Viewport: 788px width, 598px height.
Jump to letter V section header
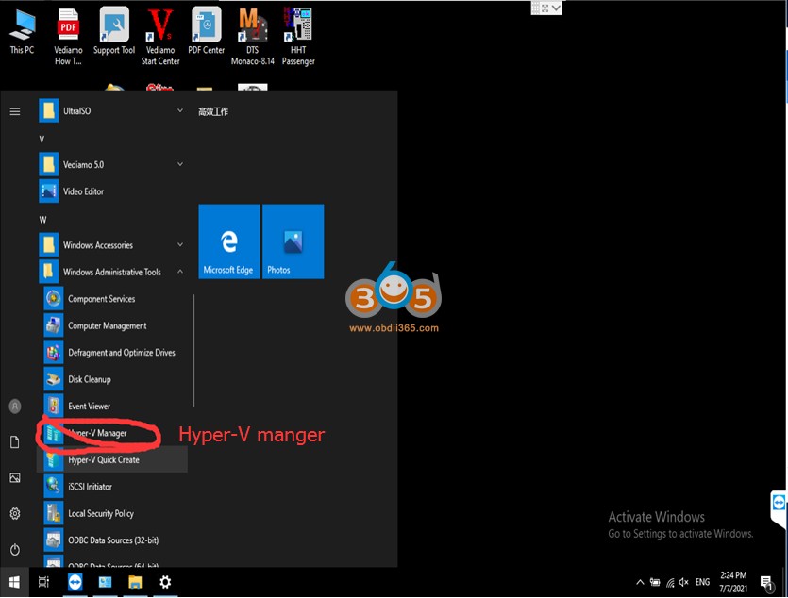tap(42, 139)
